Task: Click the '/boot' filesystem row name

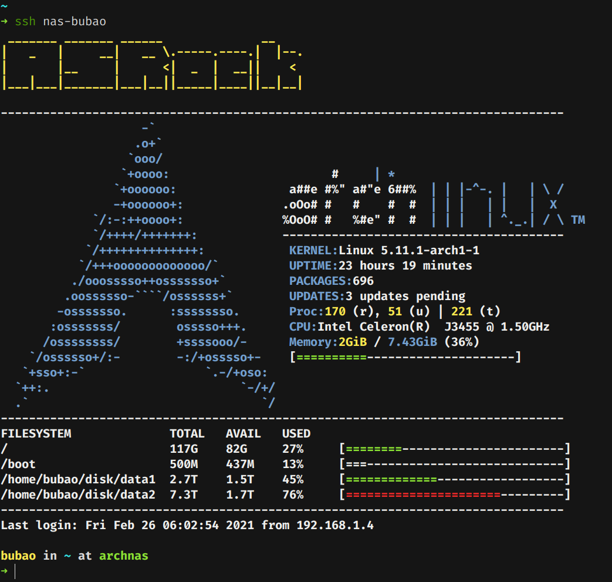Action: click(18, 464)
